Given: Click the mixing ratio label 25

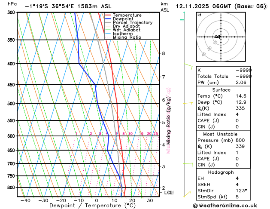Looking at the screenshot, I should (x=156, y=134).
